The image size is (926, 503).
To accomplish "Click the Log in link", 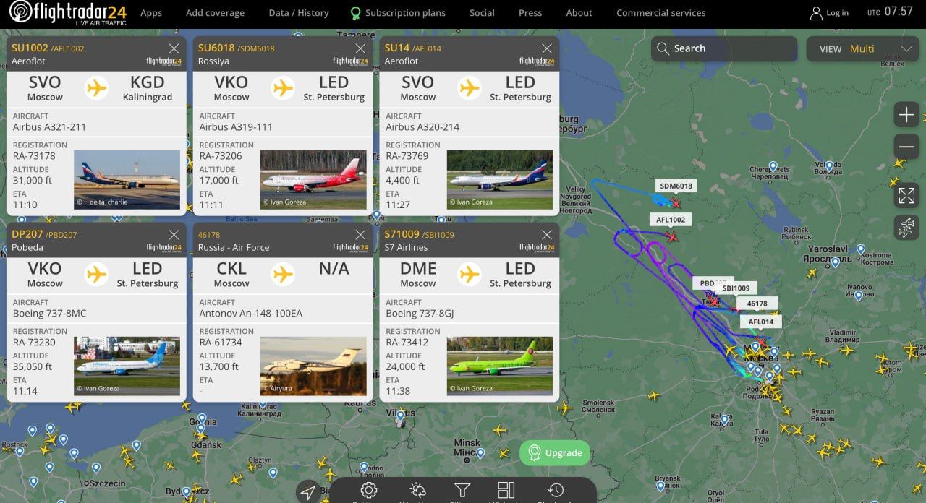I will tap(829, 13).
